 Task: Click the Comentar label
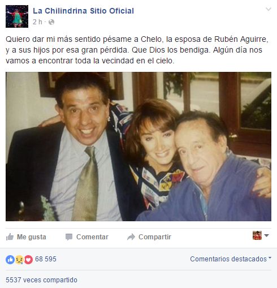92,237
